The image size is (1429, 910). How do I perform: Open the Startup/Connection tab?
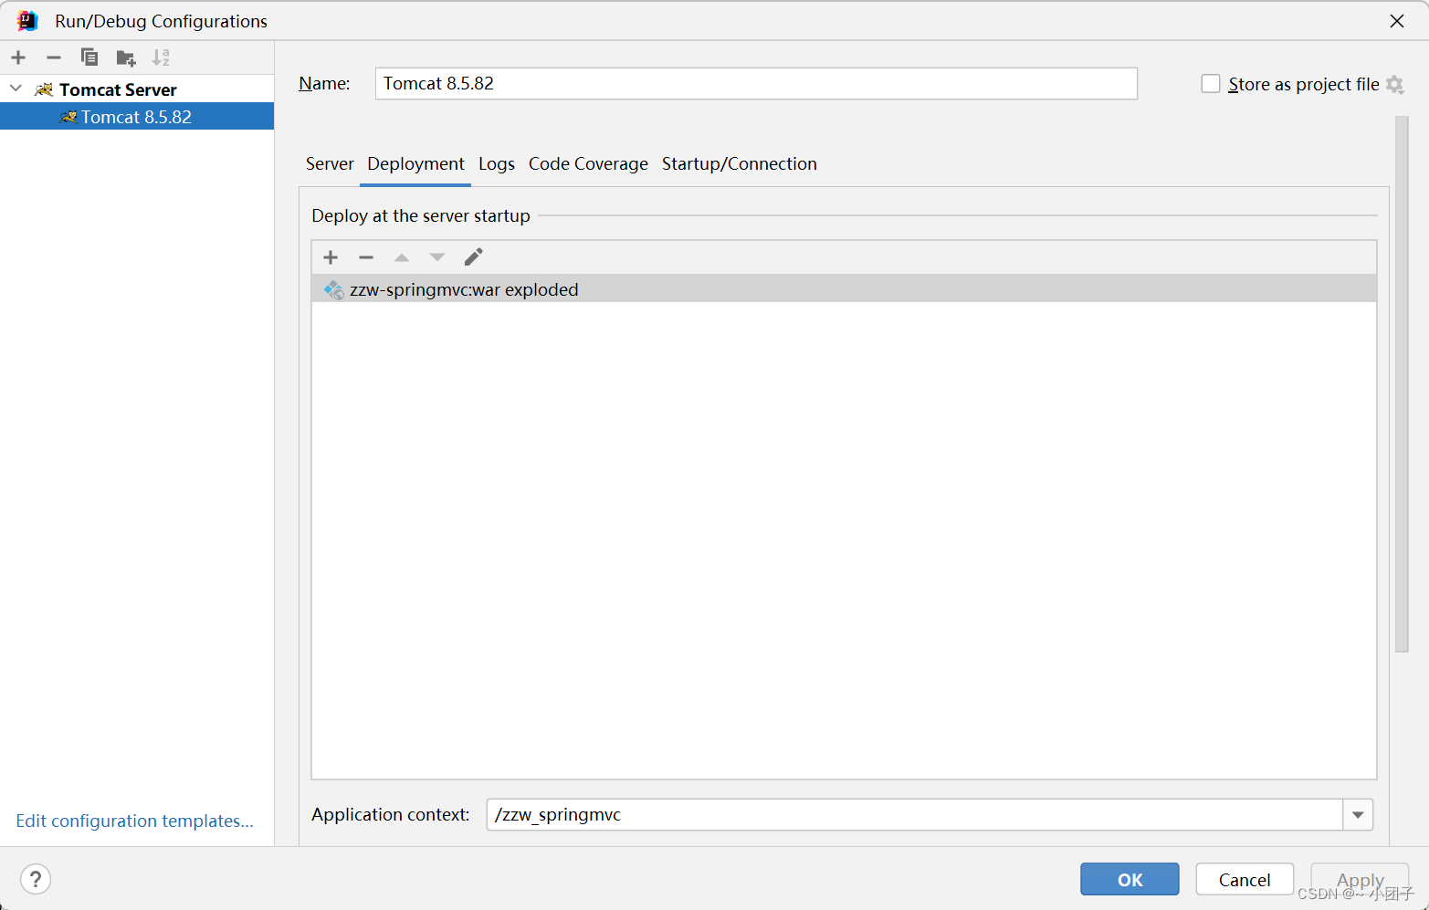pos(740,163)
